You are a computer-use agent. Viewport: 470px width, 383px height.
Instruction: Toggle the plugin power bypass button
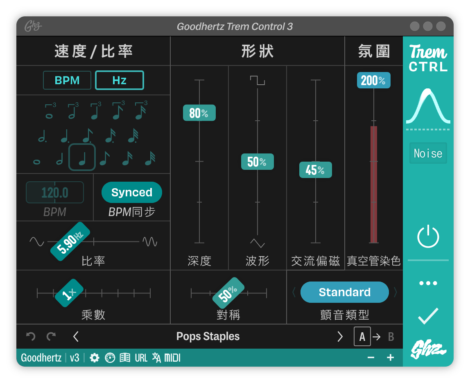click(x=428, y=237)
